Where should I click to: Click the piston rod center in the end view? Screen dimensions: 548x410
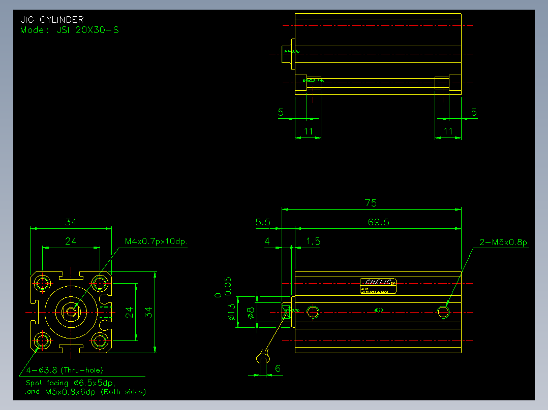click(71, 312)
